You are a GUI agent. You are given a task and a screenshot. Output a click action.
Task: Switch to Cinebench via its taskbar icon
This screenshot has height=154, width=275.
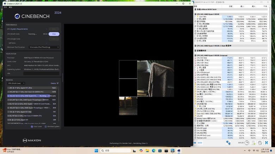(x=179, y=151)
